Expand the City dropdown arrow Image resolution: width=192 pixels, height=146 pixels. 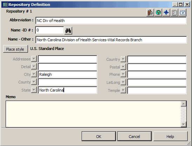pyautogui.click(x=34, y=74)
